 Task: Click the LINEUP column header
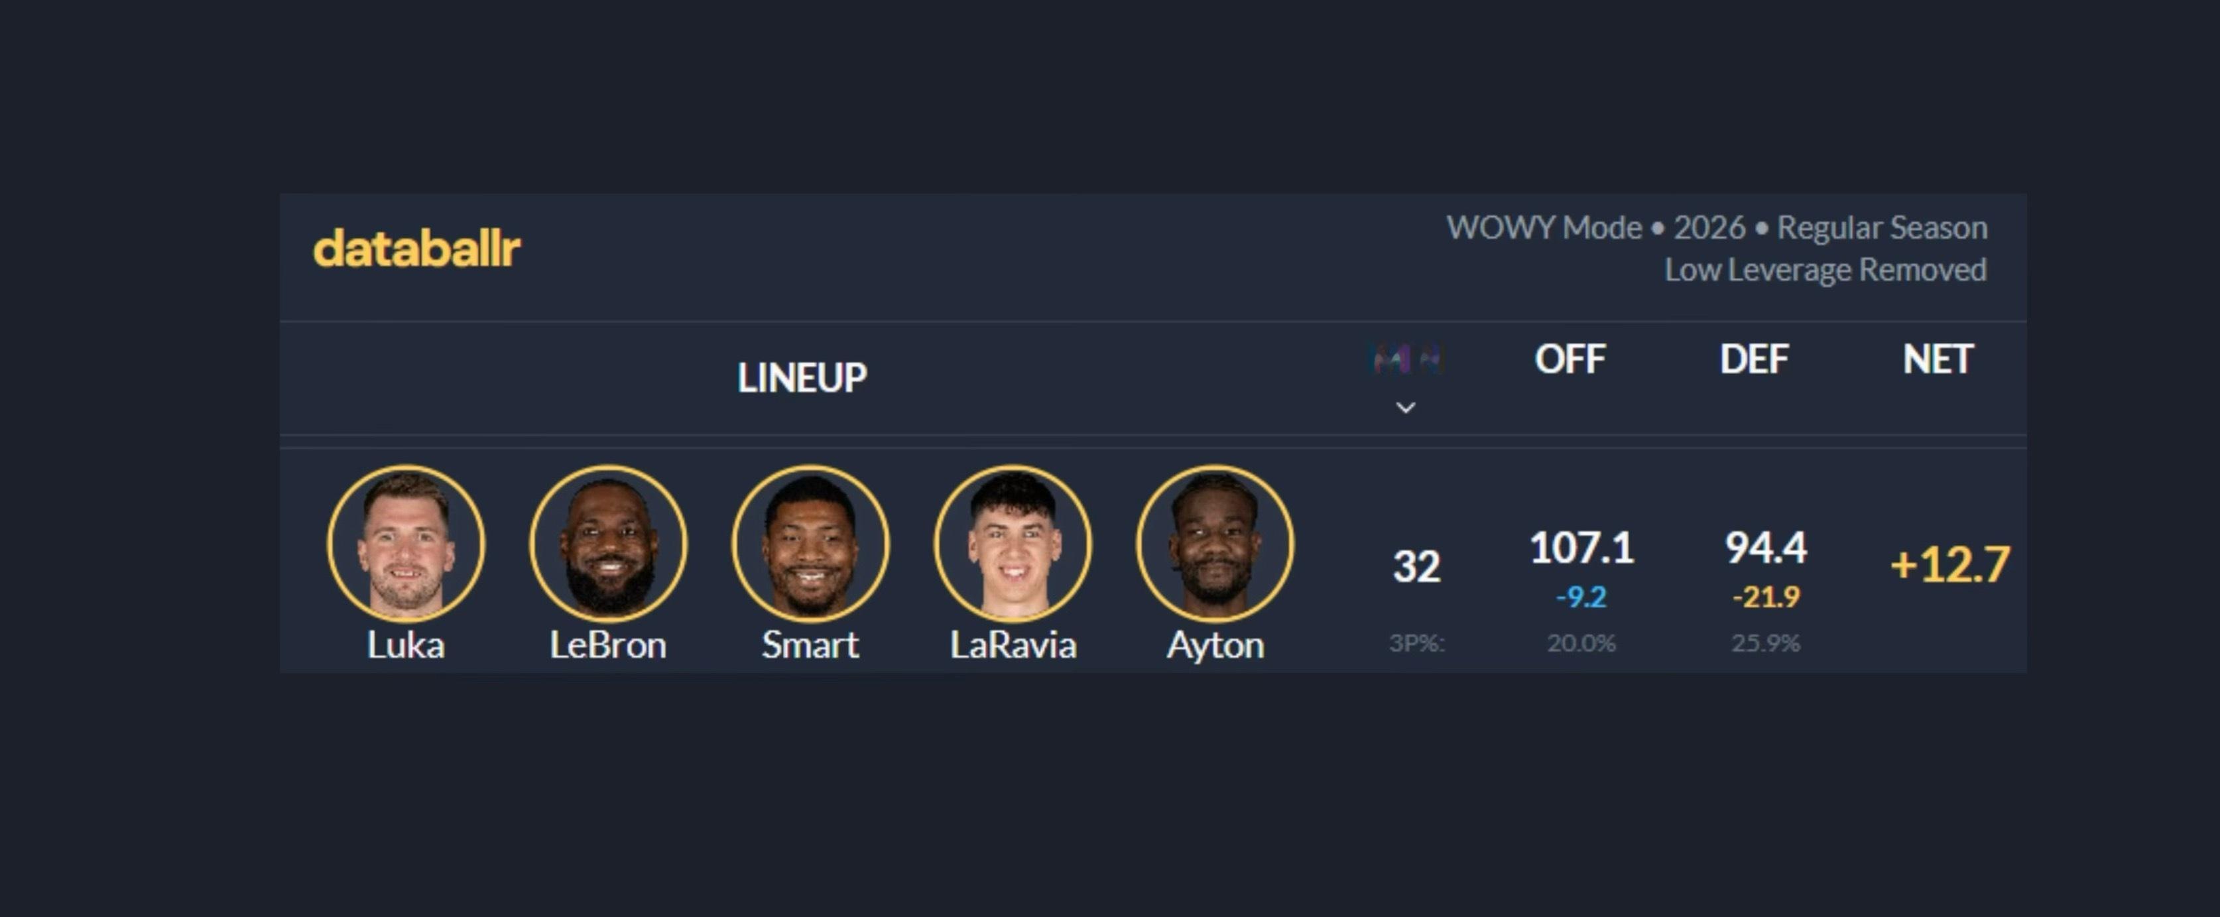(802, 377)
